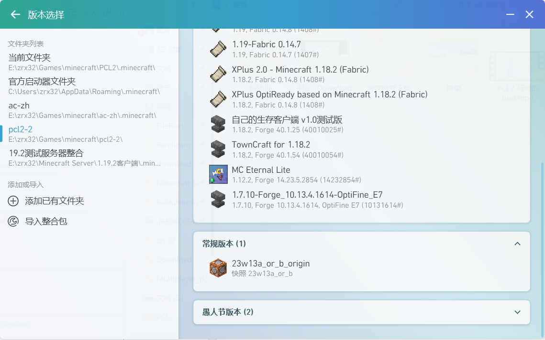Click the scroll icon of XPlus 2.0 version
Image resolution: width=545 pixels, height=340 pixels.
(x=218, y=74)
